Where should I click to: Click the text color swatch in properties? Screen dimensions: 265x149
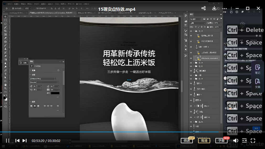(55, 93)
